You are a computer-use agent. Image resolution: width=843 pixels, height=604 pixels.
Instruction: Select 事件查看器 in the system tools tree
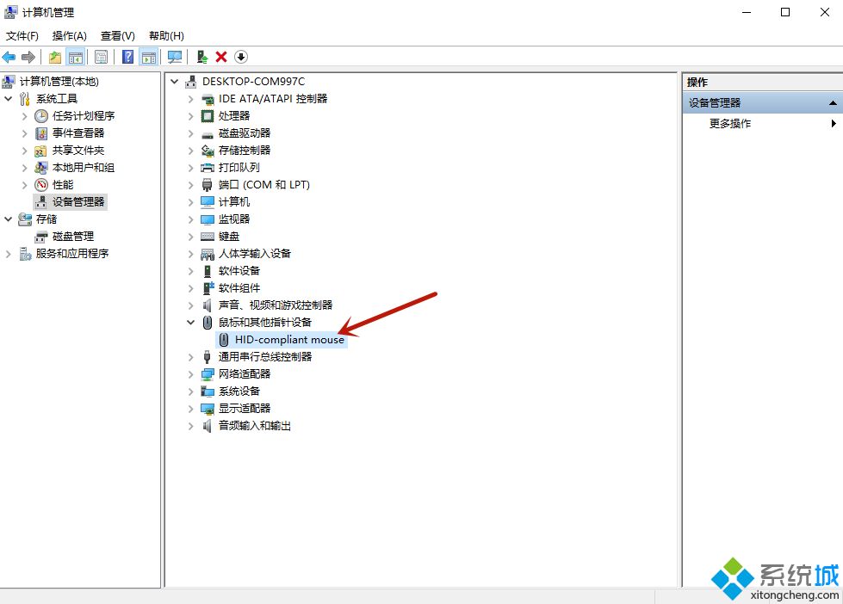[77, 133]
